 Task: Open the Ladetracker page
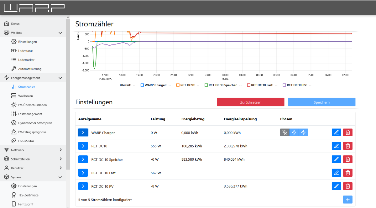pos(26,60)
